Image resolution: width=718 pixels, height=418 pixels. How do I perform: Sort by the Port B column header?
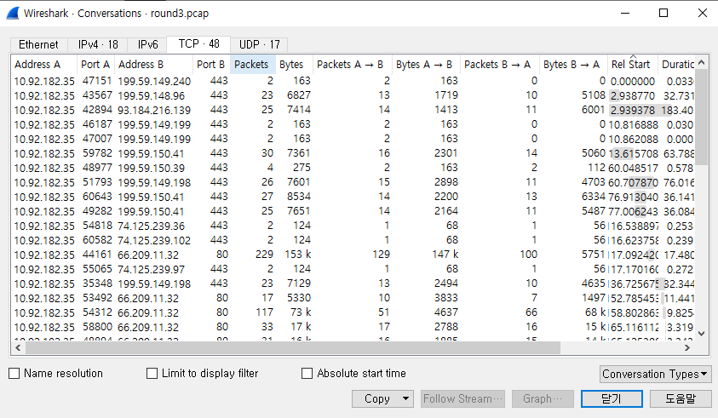211,65
